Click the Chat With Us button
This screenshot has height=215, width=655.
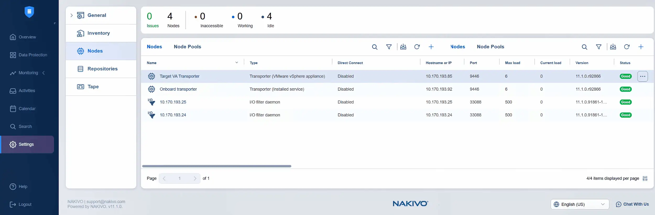[632, 204]
